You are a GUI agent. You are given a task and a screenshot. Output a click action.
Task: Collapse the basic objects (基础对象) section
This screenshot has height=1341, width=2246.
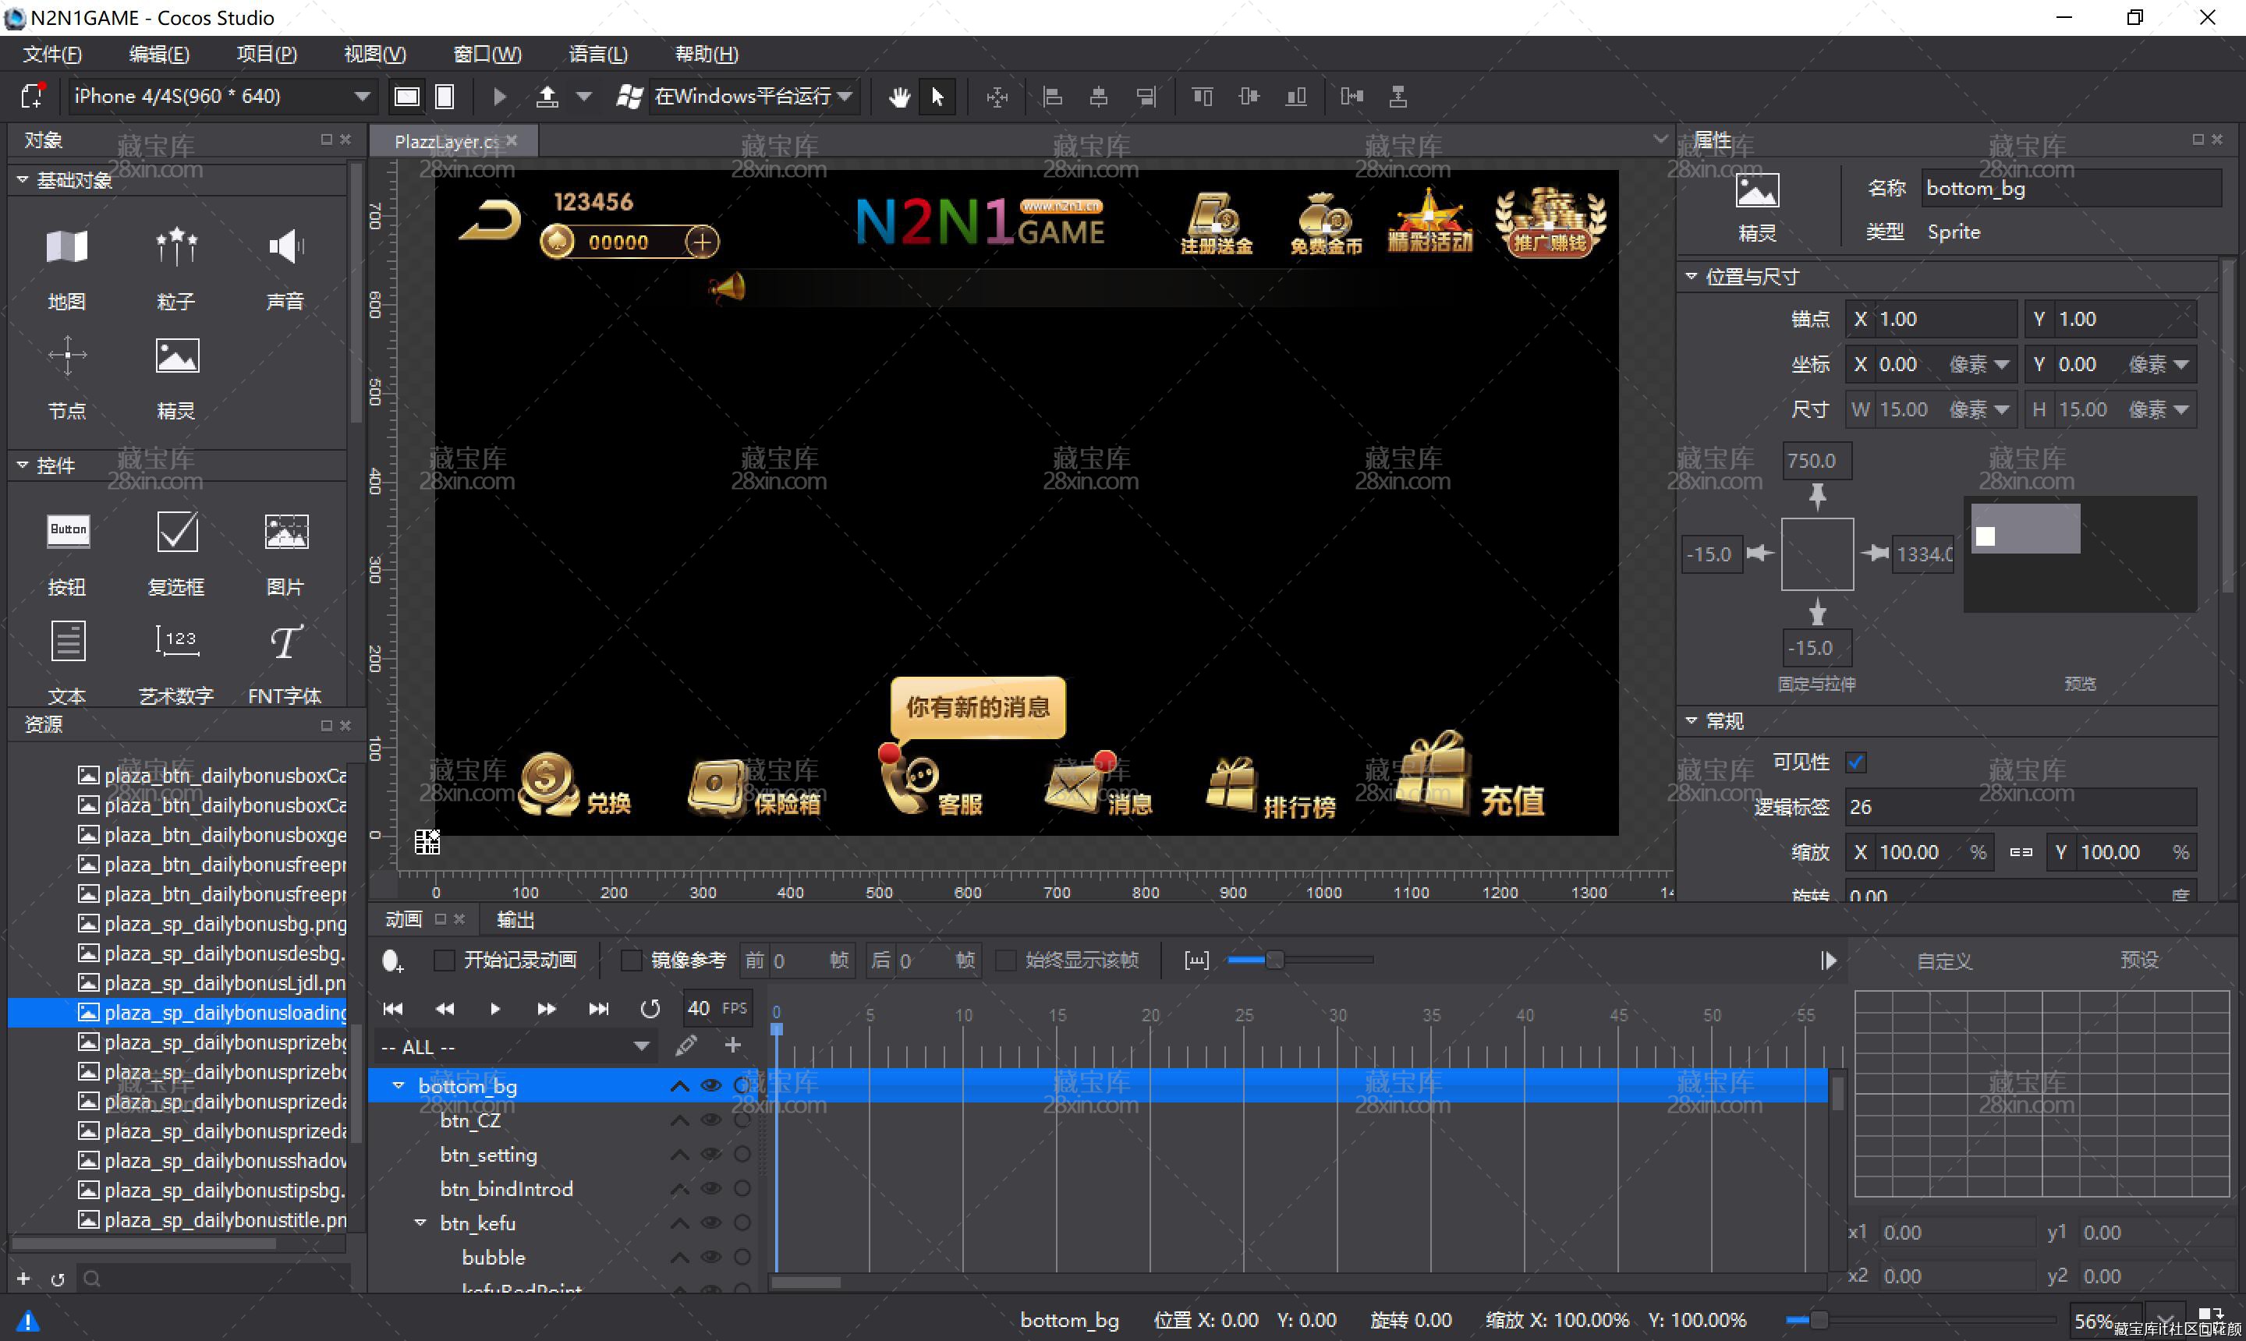tap(23, 180)
